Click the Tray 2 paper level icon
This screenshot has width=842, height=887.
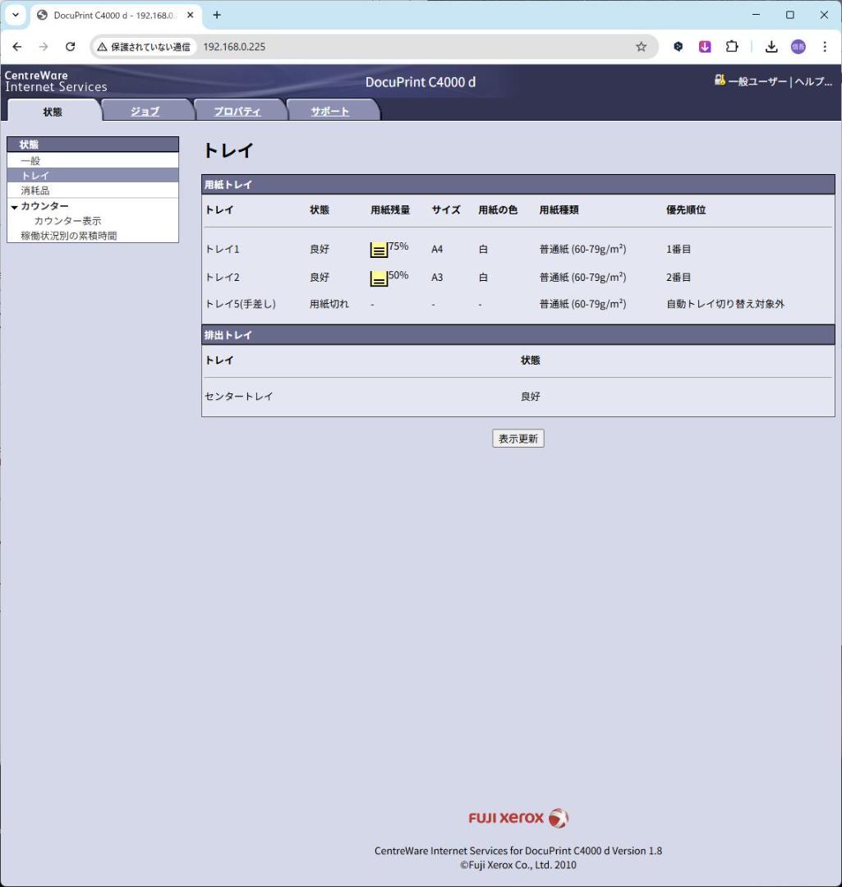[x=379, y=278]
